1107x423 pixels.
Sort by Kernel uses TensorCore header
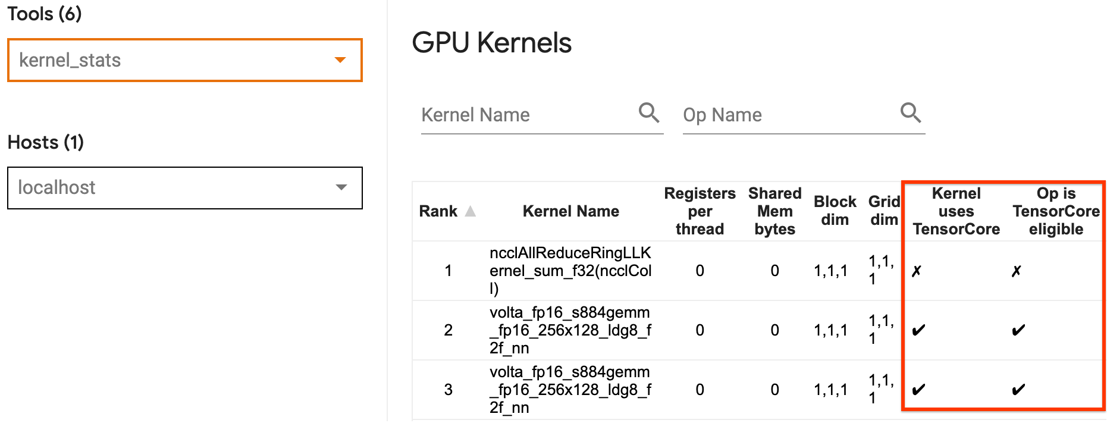956,211
